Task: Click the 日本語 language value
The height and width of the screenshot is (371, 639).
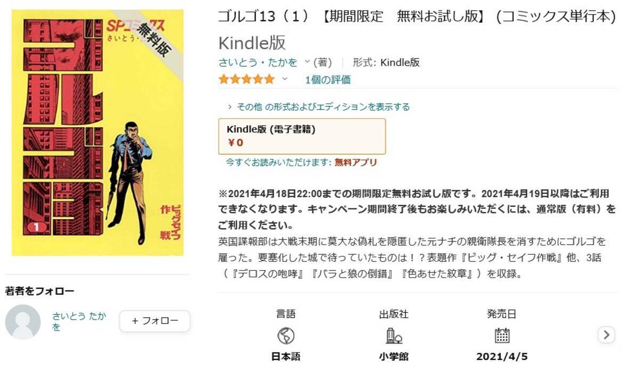Action: pos(286,357)
